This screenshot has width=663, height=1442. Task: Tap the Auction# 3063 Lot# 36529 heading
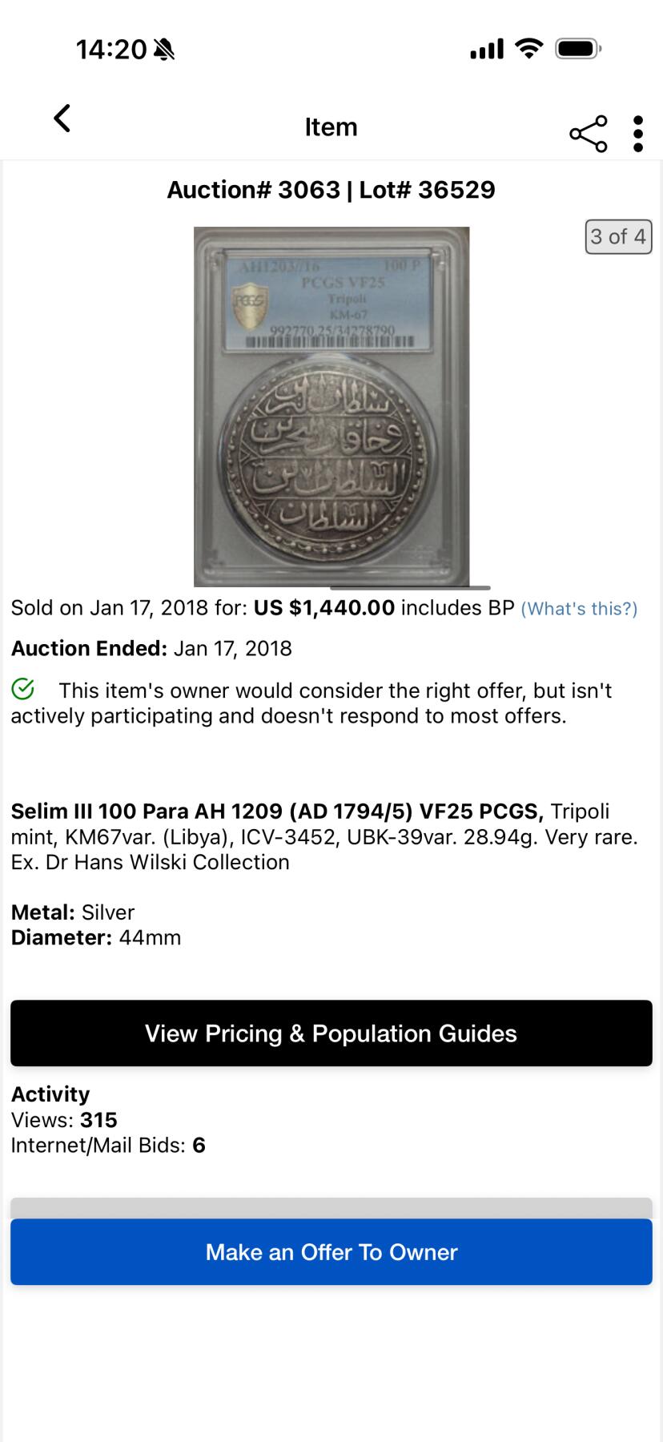331,190
